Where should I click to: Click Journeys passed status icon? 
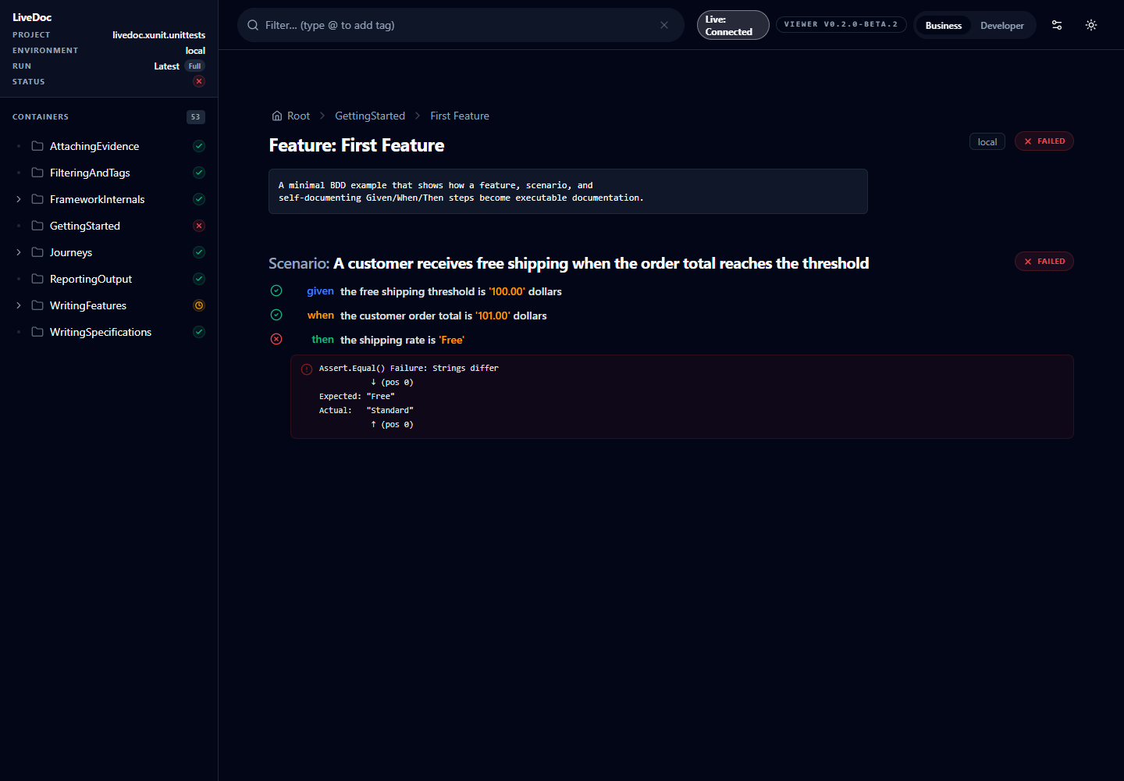199,252
